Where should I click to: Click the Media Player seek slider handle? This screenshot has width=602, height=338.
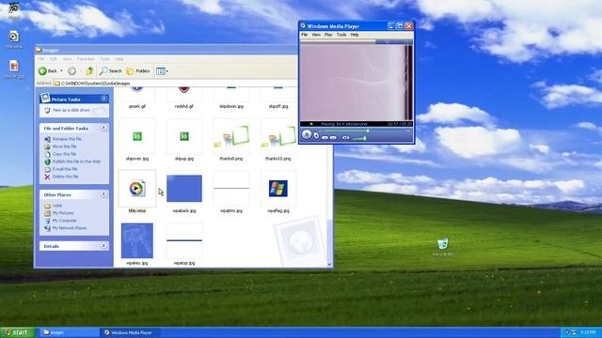[368, 131]
